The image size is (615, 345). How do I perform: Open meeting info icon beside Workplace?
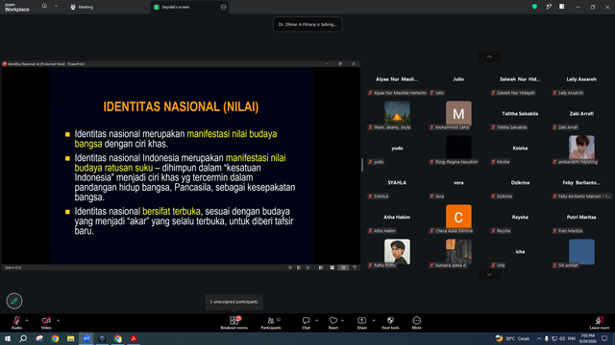coord(44,7)
